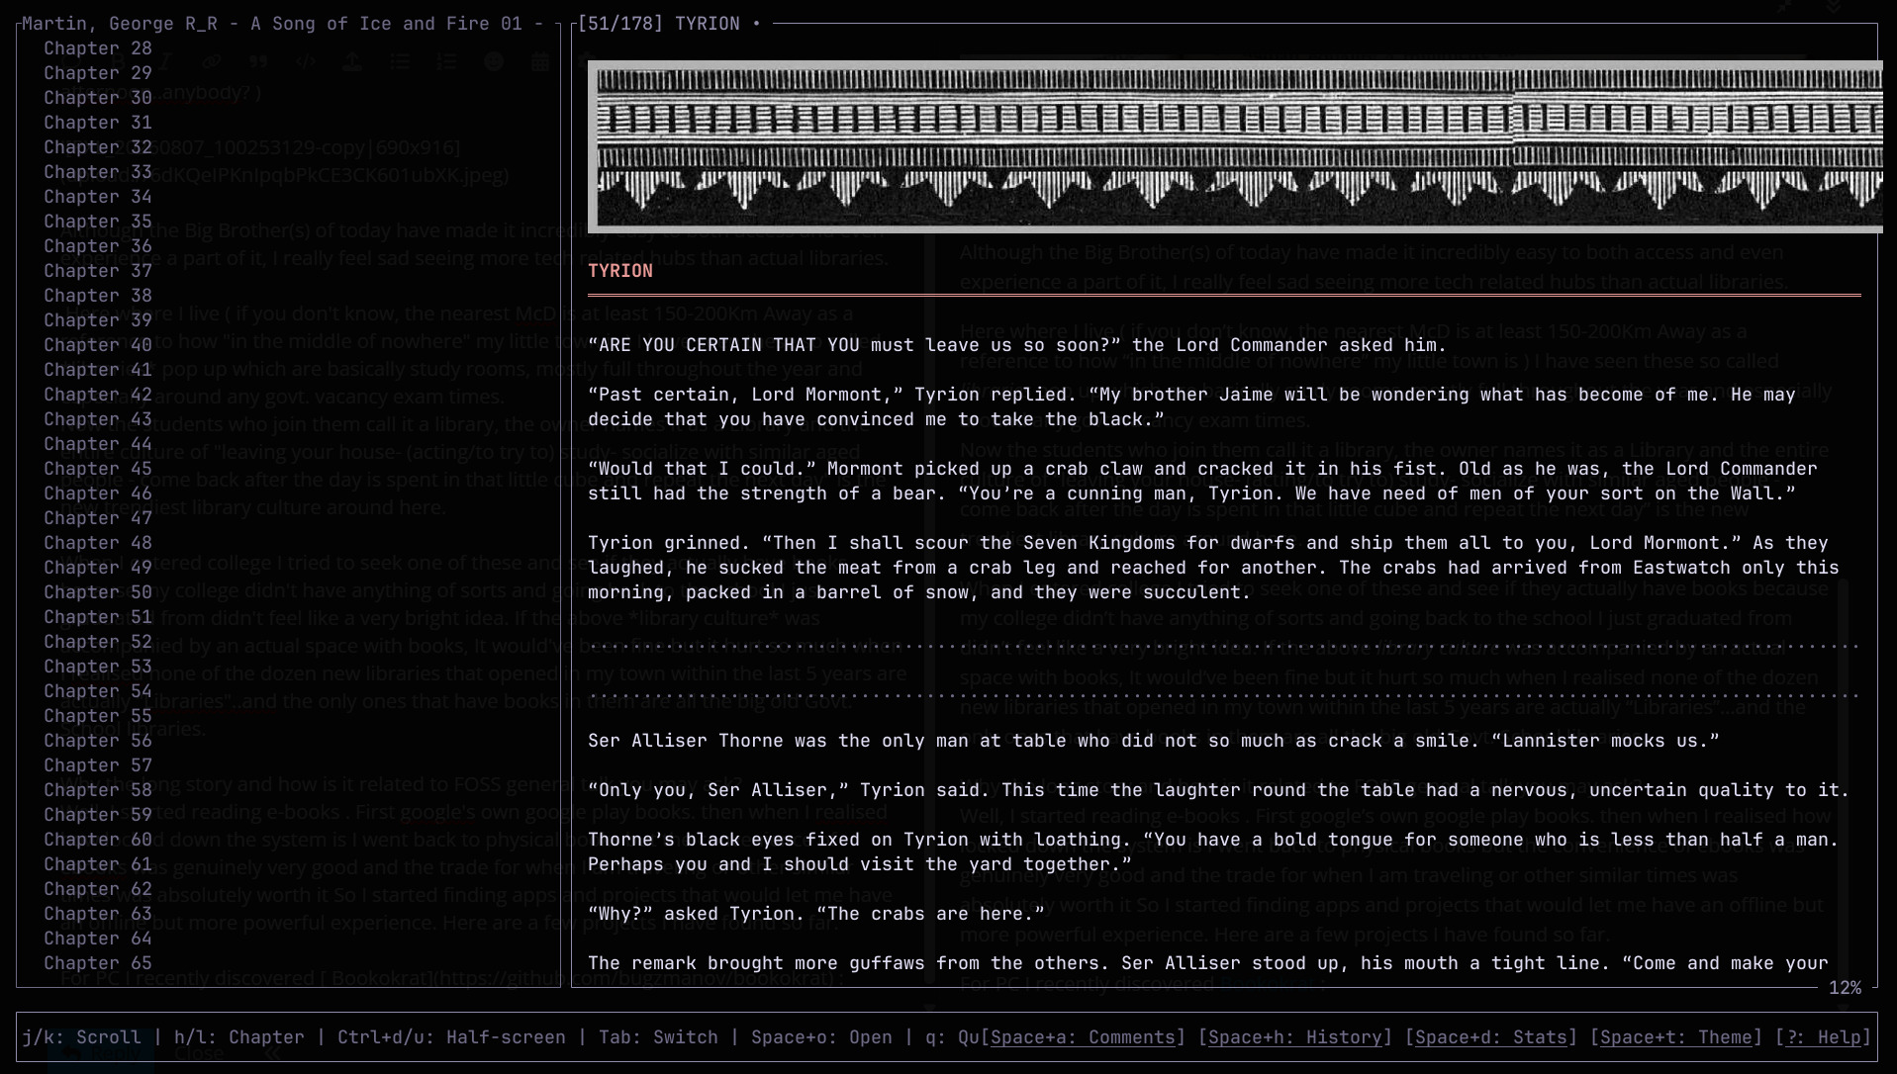Select Chapter 40 in the list

coord(98,345)
